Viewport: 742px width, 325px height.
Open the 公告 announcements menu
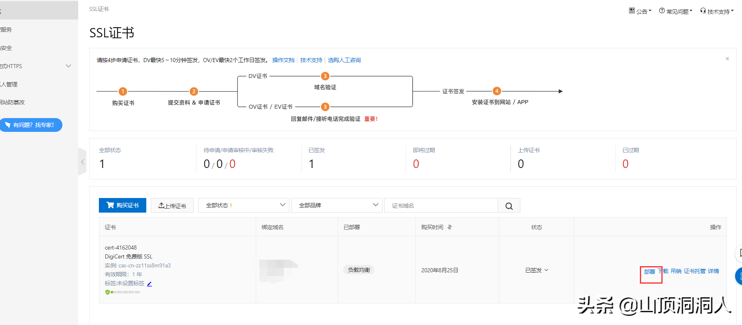640,11
